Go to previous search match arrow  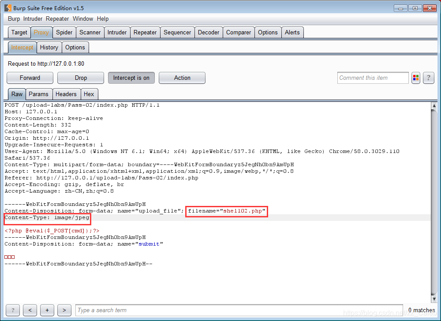point(30,310)
